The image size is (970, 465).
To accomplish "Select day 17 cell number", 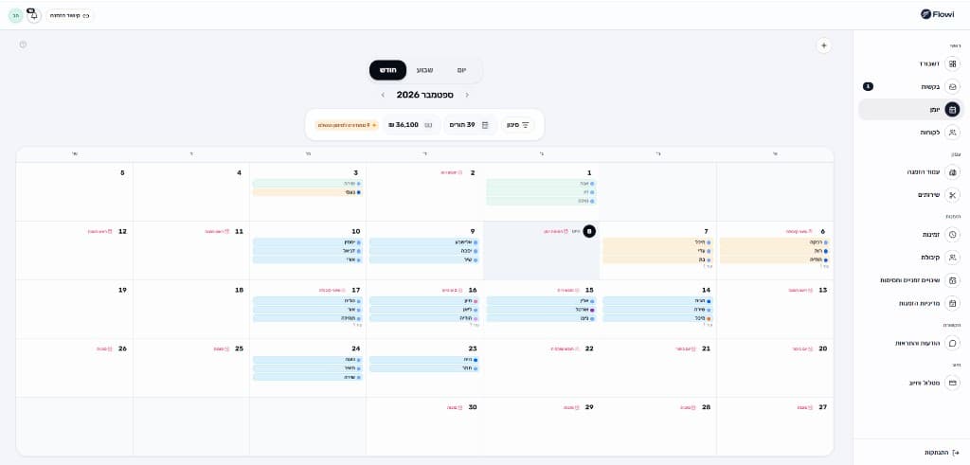I will pos(356,290).
